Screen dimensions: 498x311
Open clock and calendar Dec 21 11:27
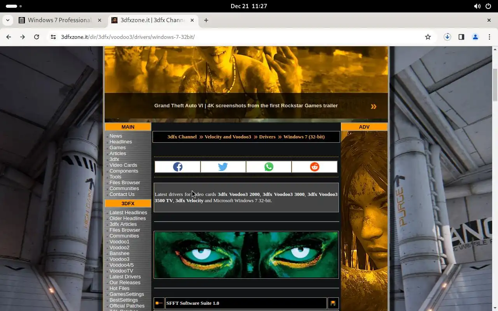tap(249, 6)
